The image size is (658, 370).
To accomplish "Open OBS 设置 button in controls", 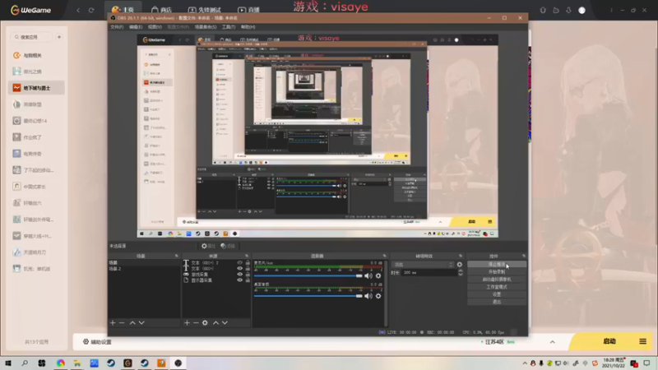I will [497, 294].
